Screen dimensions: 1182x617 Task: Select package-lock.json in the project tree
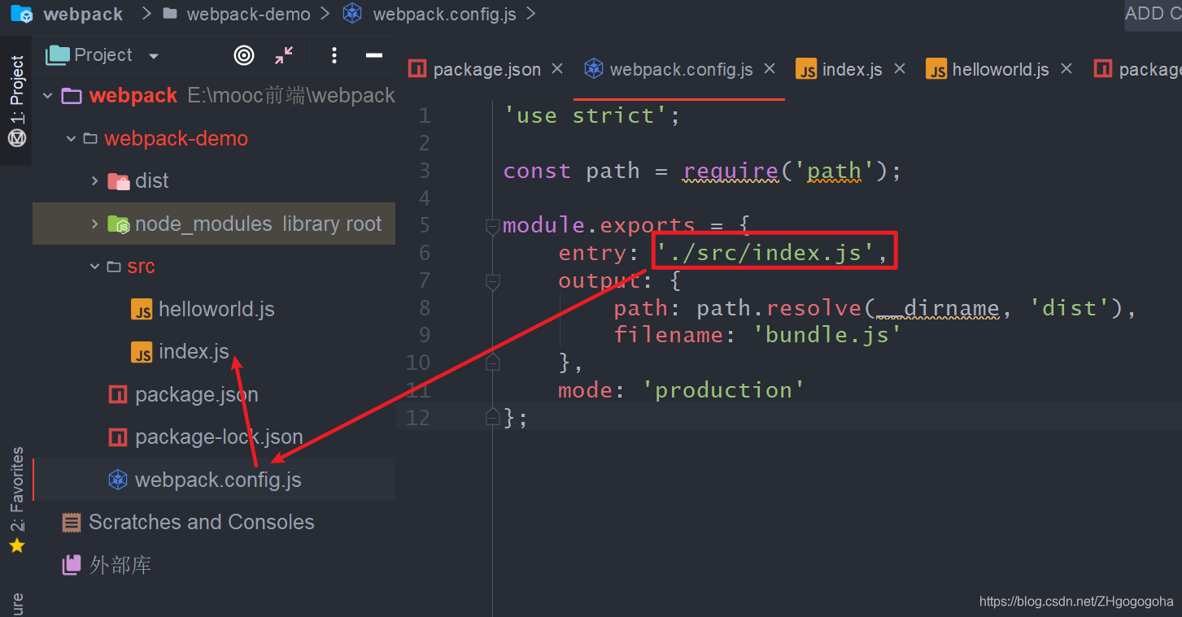(219, 437)
